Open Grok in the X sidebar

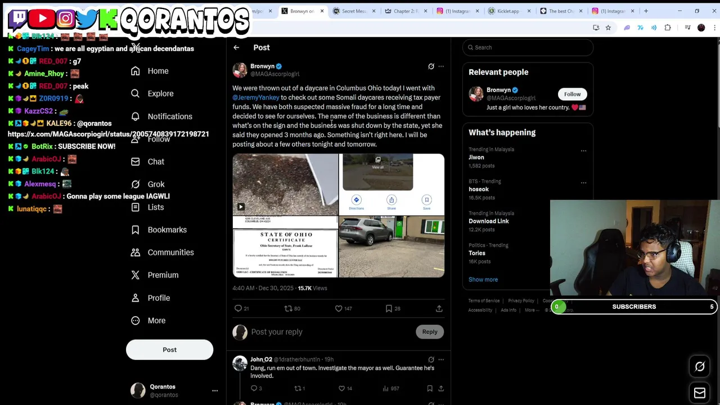coord(148,184)
